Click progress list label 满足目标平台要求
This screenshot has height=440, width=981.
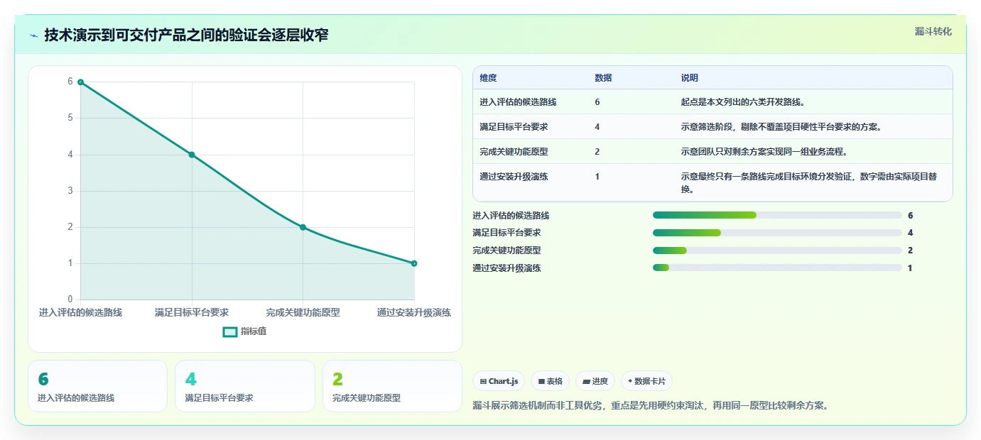507,233
